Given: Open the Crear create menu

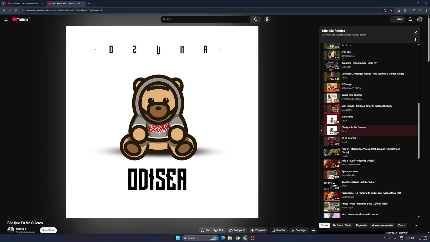Looking at the screenshot, I should [397, 19].
